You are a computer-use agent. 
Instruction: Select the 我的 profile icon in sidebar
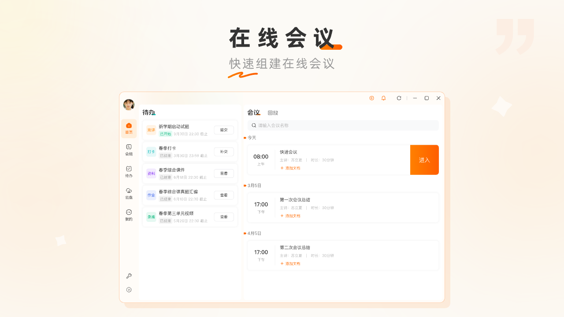pos(129,215)
